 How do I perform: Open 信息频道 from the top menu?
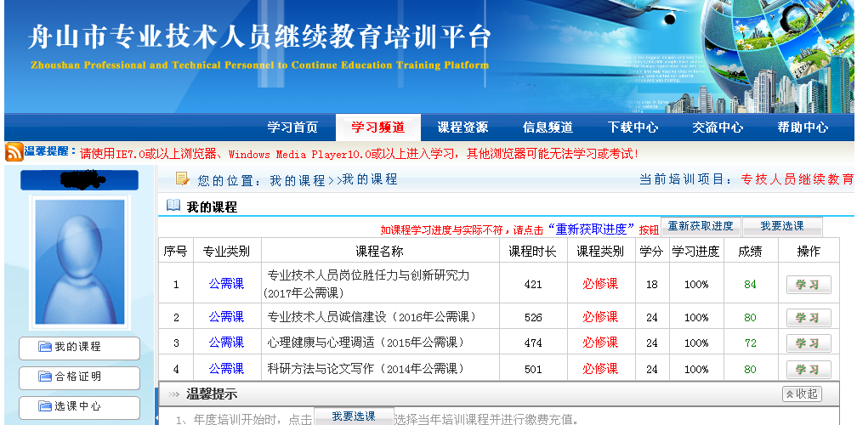click(x=548, y=127)
